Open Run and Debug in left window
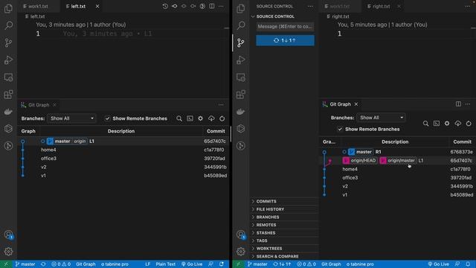This screenshot has height=268, width=476. (8, 60)
